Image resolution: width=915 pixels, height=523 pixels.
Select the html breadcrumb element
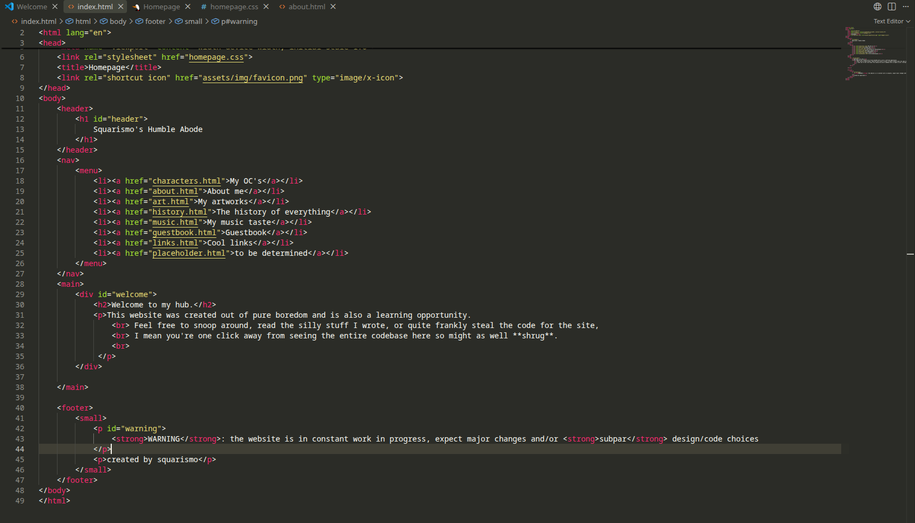click(x=83, y=21)
